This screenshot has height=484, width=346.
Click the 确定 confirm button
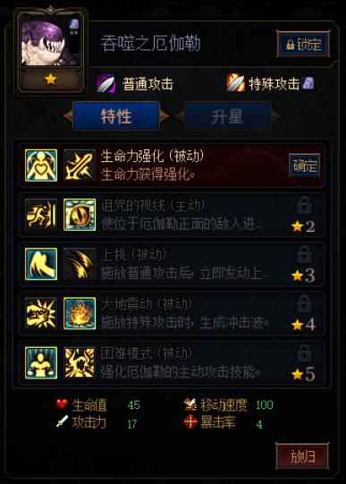[304, 166]
